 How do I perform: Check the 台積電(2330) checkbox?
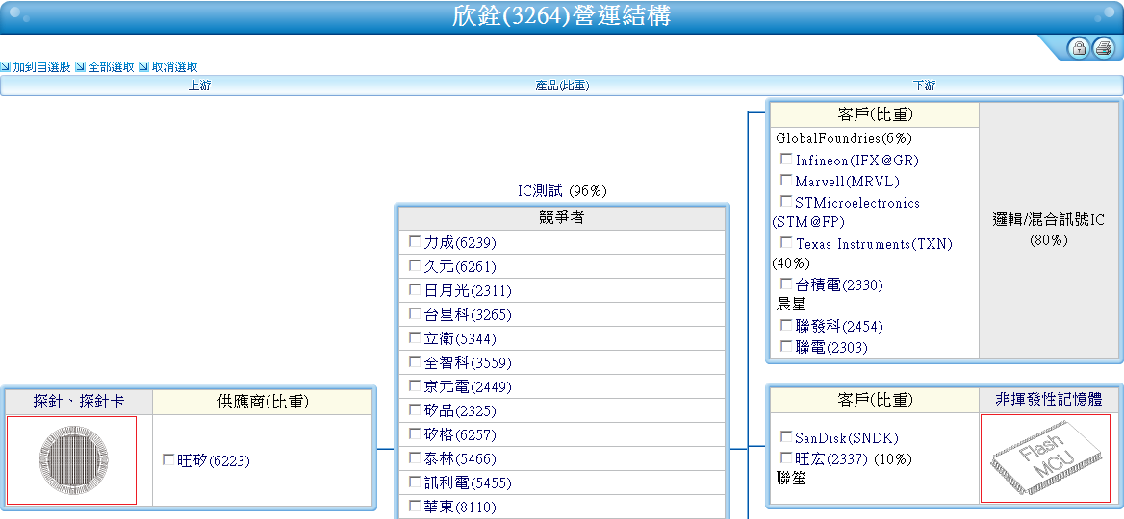click(x=786, y=284)
